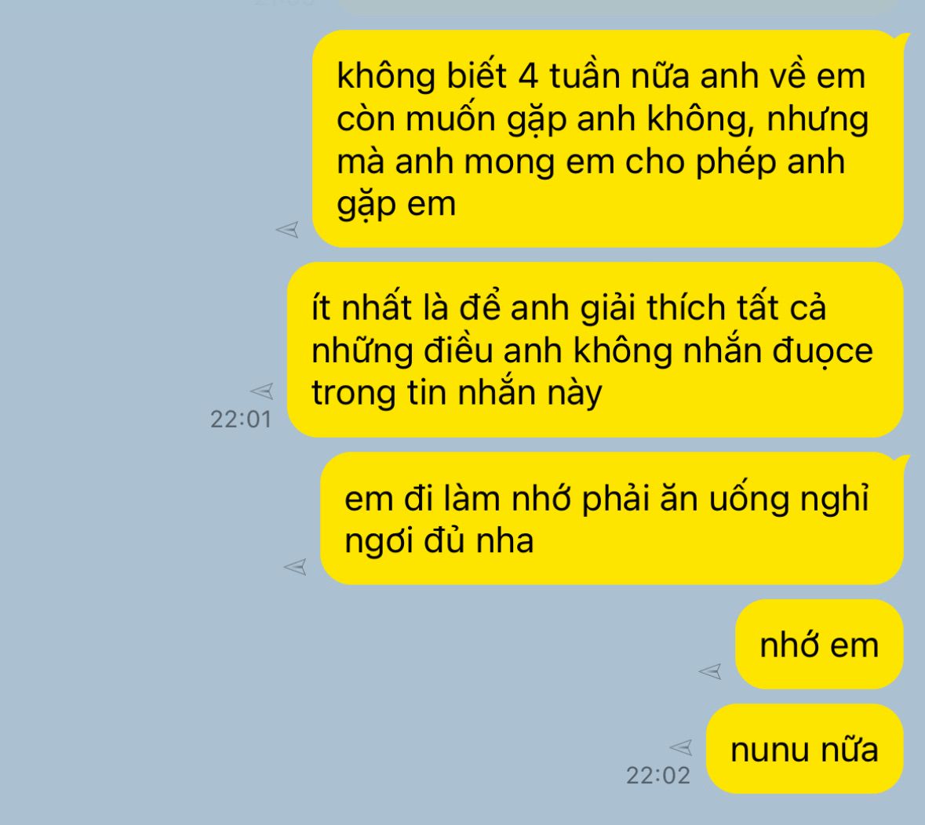Click sent icon beside 'không biết 4 tuần' message
The image size is (925, 825).
pyautogui.click(x=287, y=230)
